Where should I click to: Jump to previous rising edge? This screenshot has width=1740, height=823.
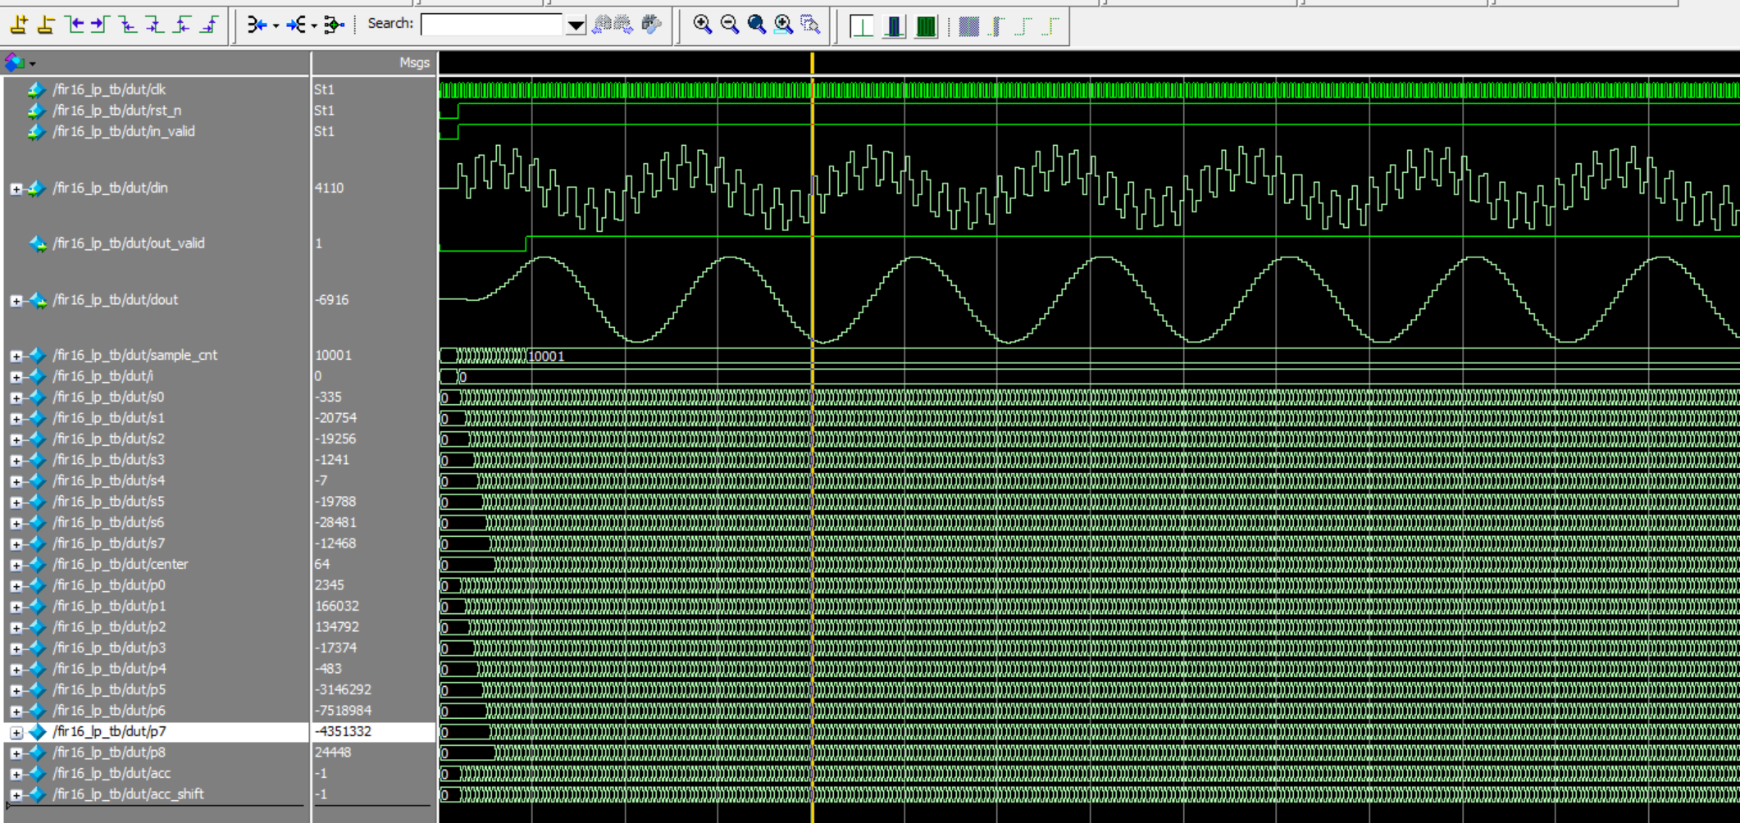181,25
